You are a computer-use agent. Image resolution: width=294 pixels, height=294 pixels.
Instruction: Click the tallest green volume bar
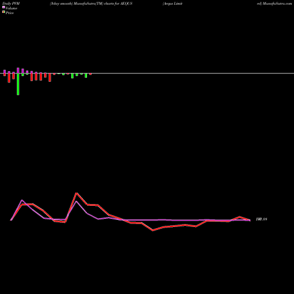[18, 84]
